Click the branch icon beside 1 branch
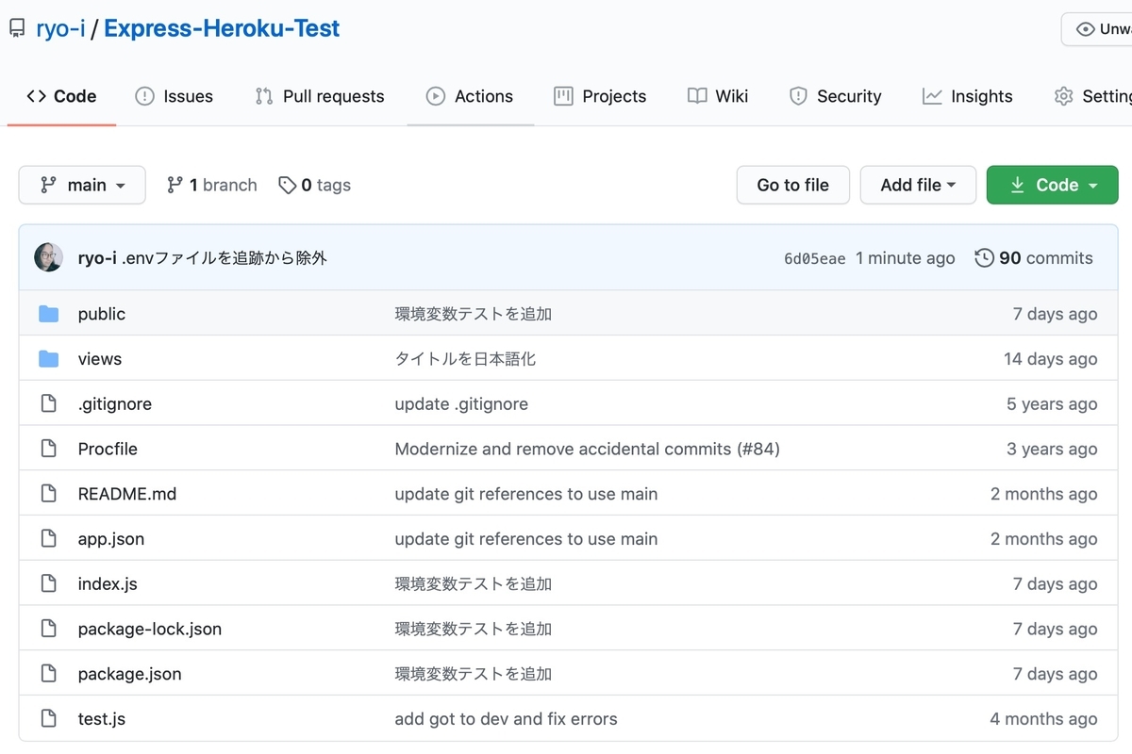The image size is (1132, 754). (x=175, y=185)
